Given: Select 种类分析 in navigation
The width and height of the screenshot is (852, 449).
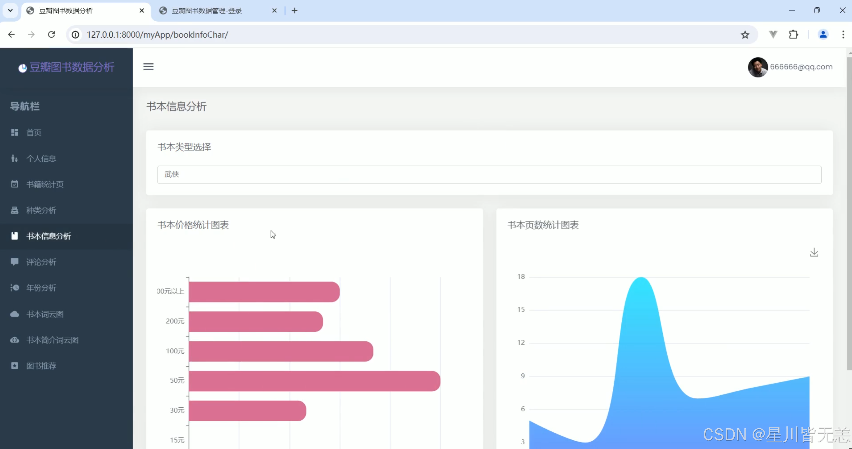Looking at the screenshot, I should click(41, 210).
